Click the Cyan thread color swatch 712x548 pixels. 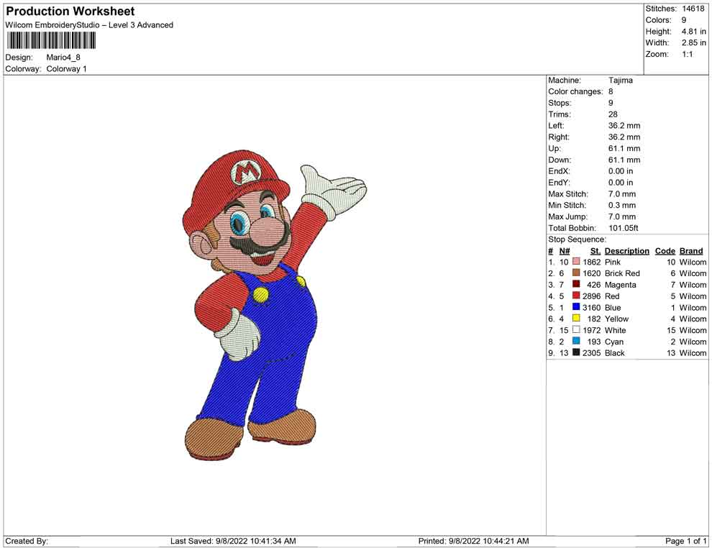pyautogui.click(x=576, y=342)
